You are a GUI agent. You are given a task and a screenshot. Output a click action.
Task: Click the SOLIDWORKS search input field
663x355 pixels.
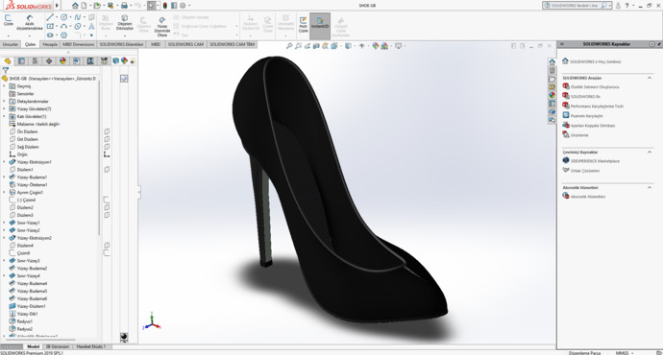pyautogui.click(x=576, y=6)
